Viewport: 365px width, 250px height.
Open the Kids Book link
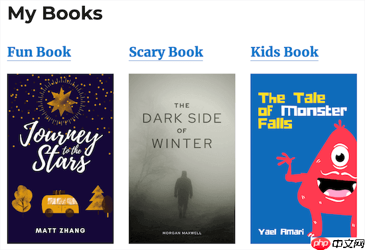pyautogui.click(x=285, y=52)
